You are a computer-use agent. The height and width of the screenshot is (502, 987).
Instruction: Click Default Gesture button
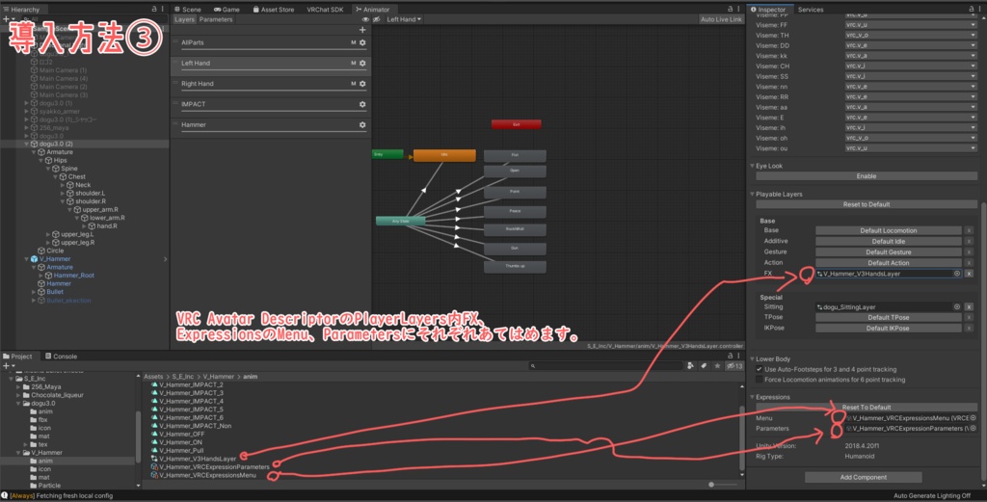coord(888,252)
